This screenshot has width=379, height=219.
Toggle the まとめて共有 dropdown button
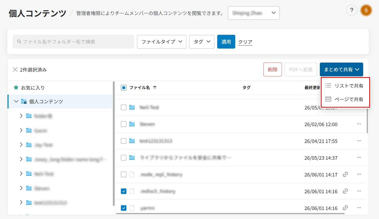[x=341, y=69]
